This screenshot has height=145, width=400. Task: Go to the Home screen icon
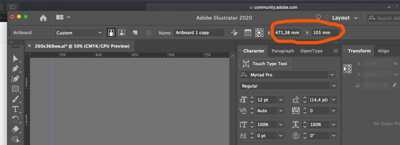(43, 18)
